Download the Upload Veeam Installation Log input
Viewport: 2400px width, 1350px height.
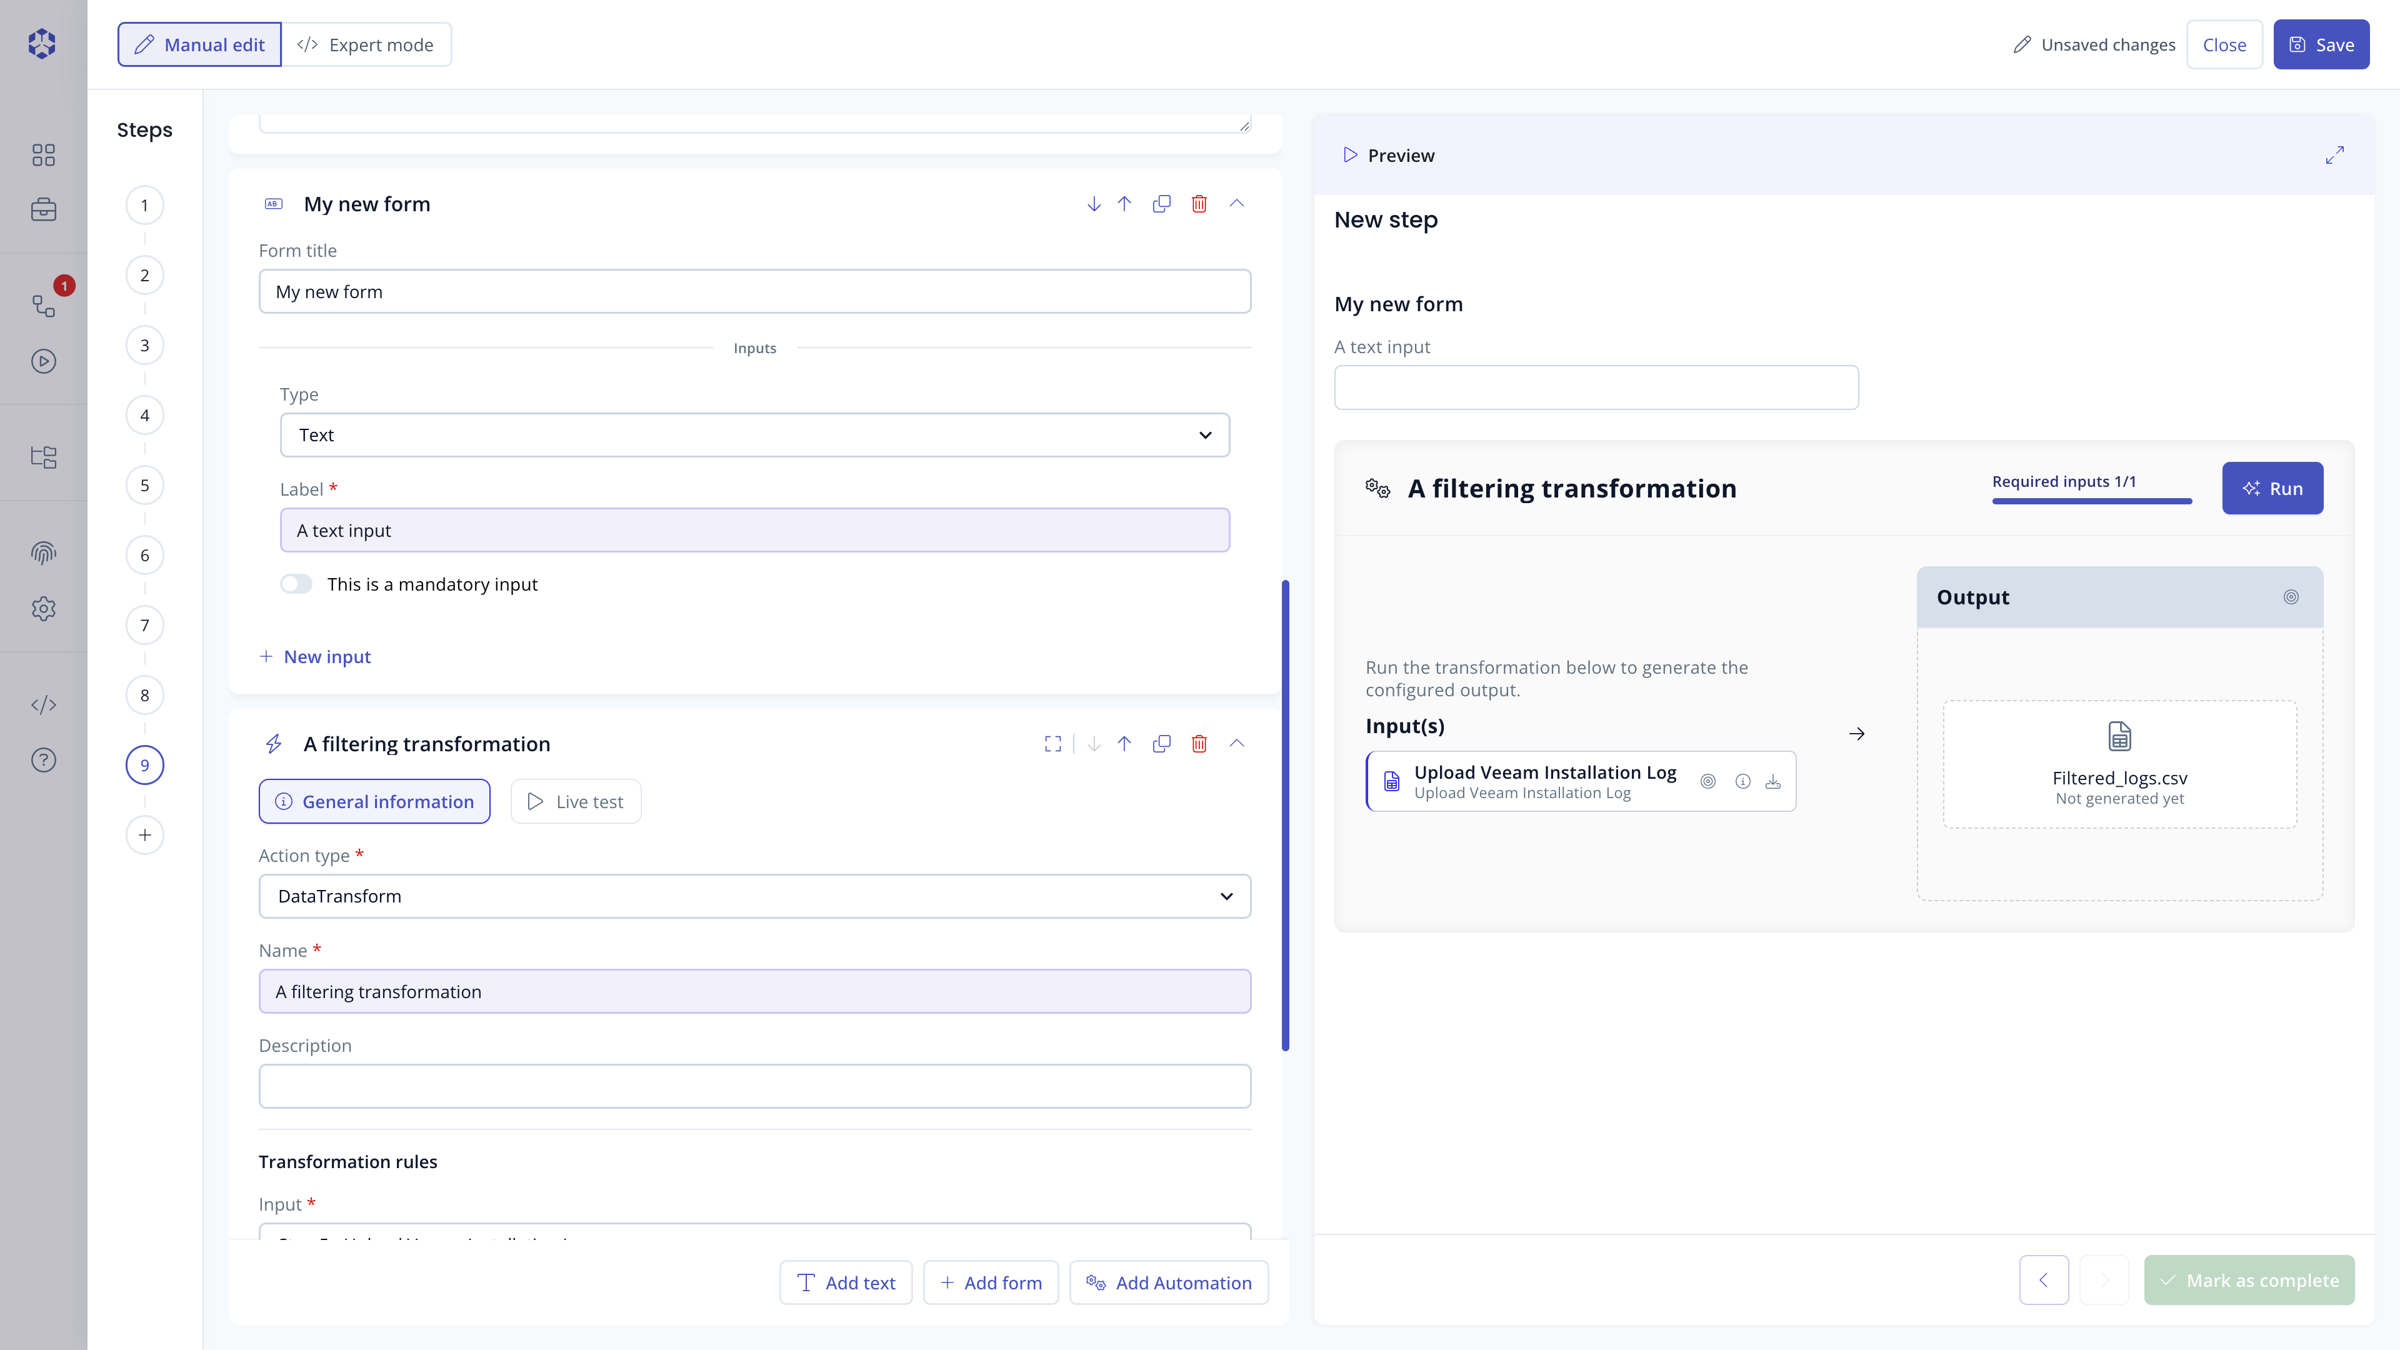tap(1773, 782)
